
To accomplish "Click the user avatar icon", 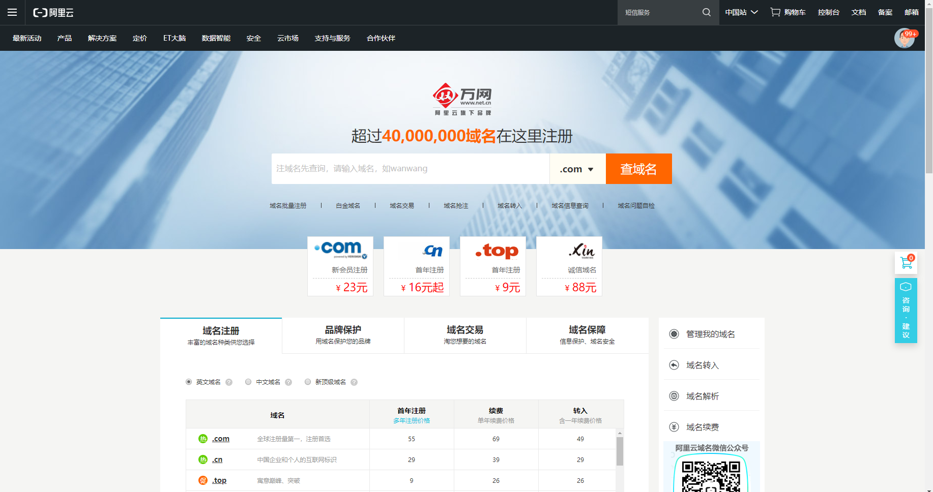I will pos(904,39).
